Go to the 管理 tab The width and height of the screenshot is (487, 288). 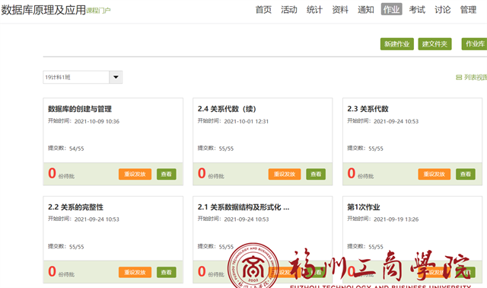pos(468,10)
